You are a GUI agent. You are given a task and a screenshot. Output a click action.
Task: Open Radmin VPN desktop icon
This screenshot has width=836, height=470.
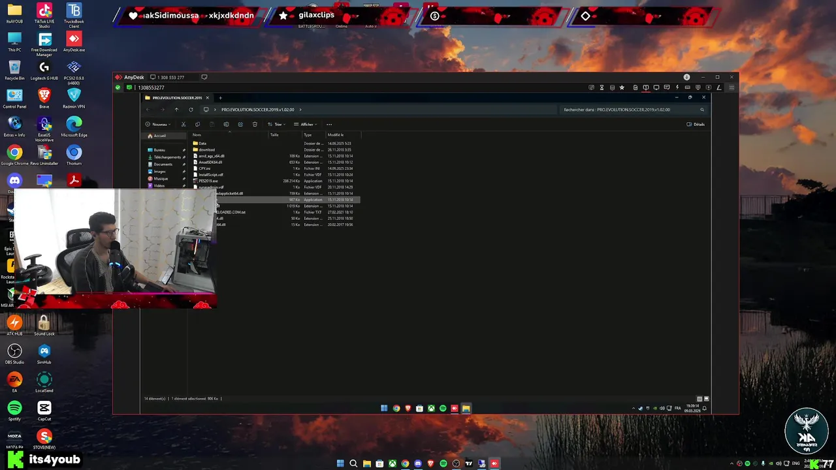coord(74,99)
